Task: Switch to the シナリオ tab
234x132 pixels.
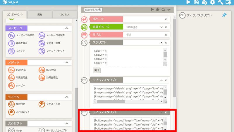Action: 65,14
